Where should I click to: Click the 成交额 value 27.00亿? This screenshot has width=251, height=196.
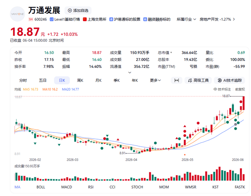pyautogui.click(x=143, y=59)
